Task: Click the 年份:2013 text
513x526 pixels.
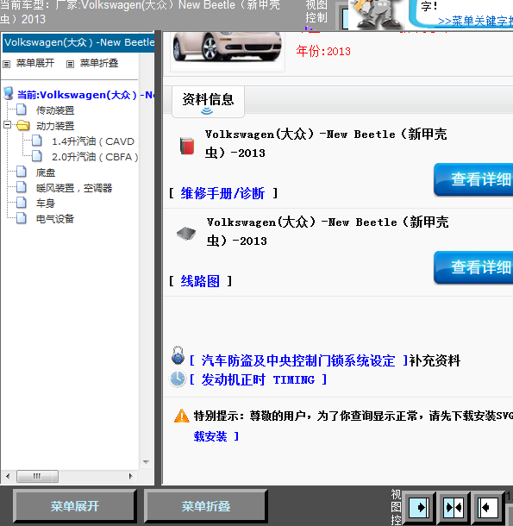Action: tap(323, 52)
